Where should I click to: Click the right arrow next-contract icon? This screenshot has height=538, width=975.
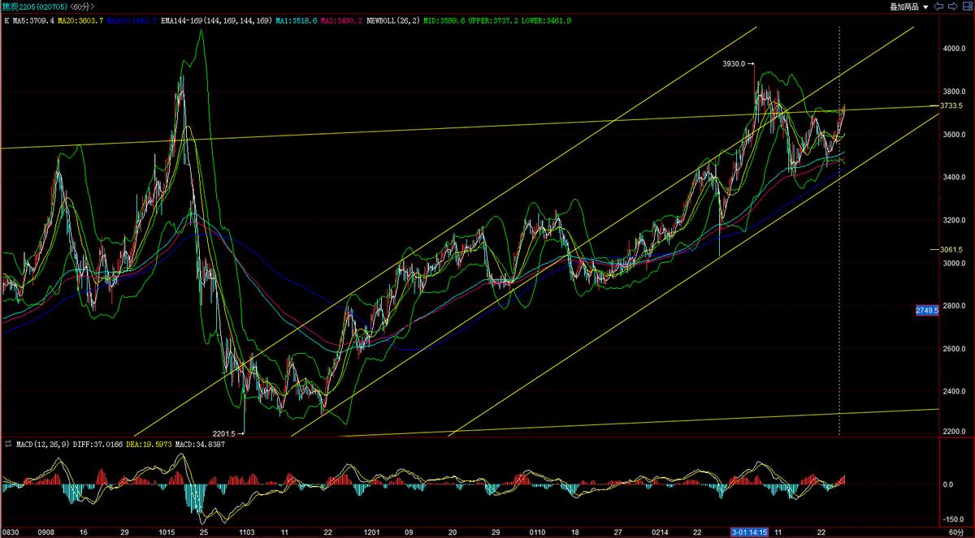[953, 6]
